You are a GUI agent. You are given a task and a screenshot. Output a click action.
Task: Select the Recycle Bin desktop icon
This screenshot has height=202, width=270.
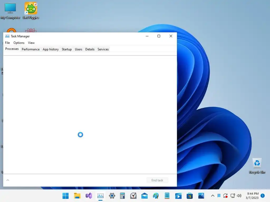point(257,166)
